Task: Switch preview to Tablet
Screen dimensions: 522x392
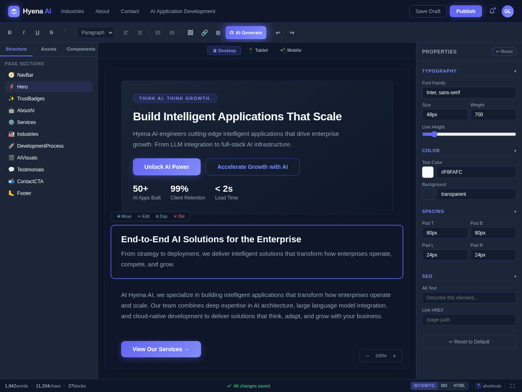Action: [x=258, y=50]
